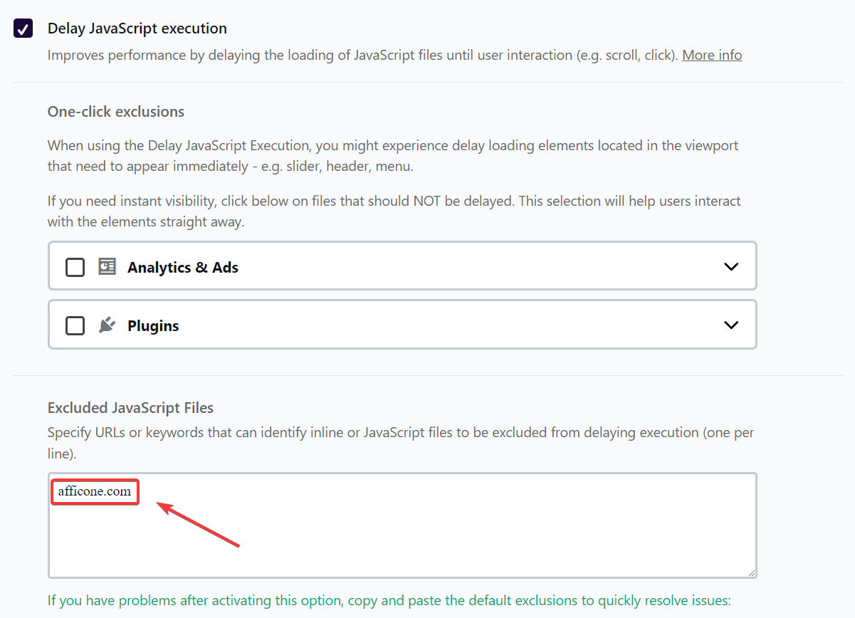Click the chevron icon on Plugins

(730, 325)
